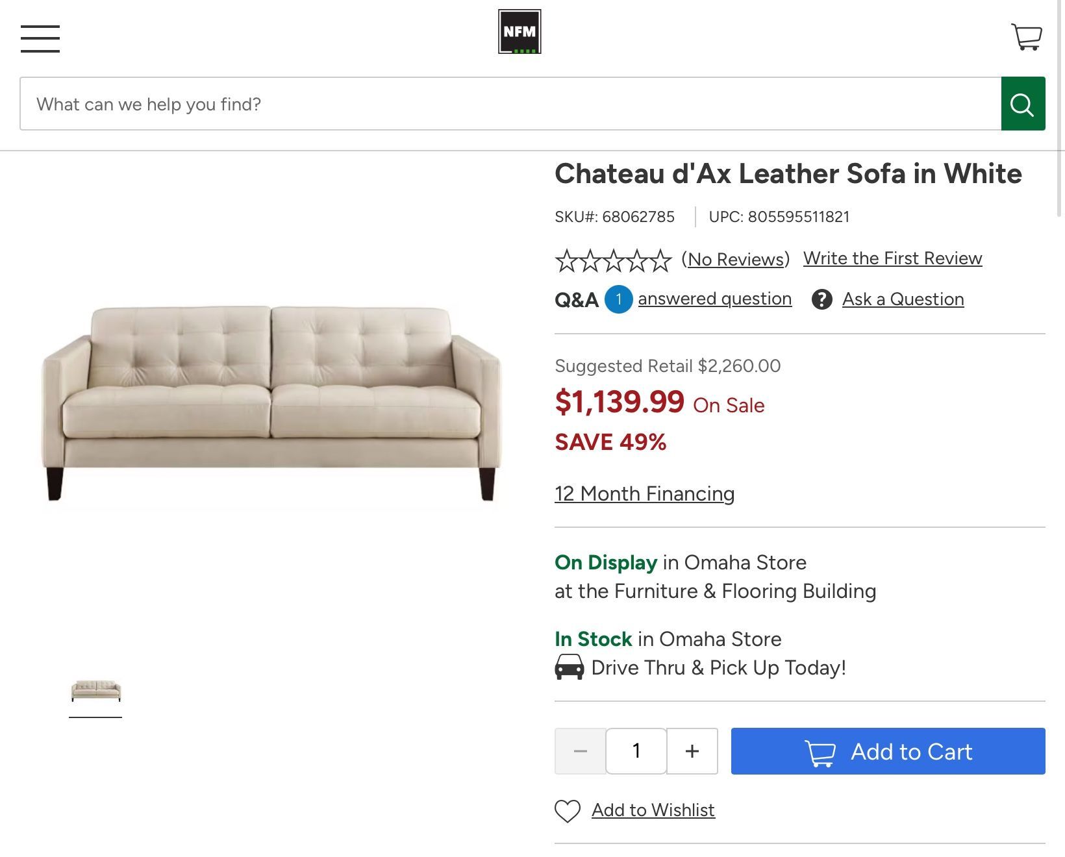Select the No Reviews link
The image size is (1065, 857).
735,258
